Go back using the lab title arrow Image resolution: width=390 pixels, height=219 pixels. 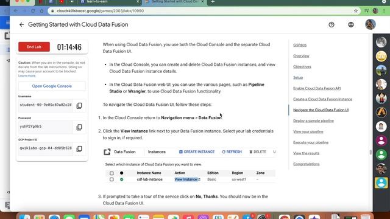tap(22, 24)
